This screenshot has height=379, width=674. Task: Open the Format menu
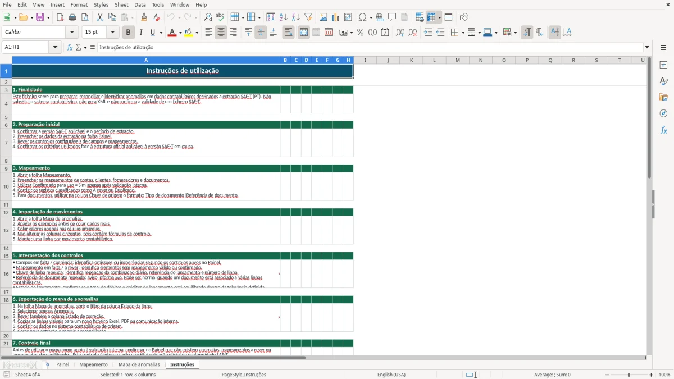point(79,4)
